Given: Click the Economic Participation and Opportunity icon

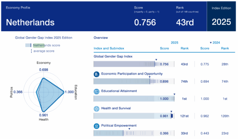Looking at the screenshot, I should point(96,74).
